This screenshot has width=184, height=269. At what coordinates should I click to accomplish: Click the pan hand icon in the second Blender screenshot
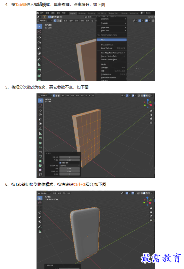pos(151,115)
